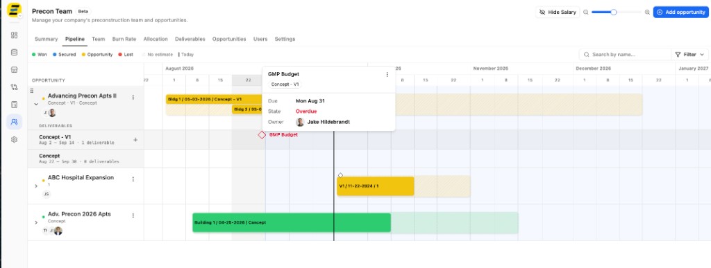Open the Summary tab
This screenshot has width=711, height=268.
point(47,39)
